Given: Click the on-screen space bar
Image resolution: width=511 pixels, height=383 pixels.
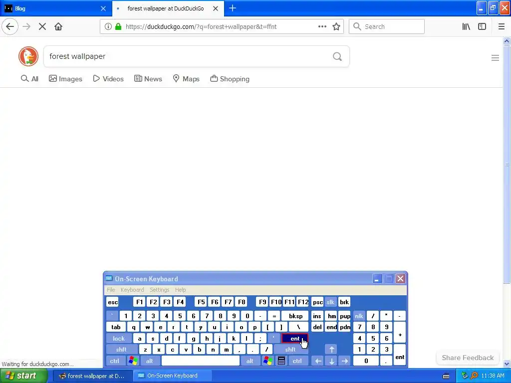Looking at the screenshot, I should click(201, 361).
